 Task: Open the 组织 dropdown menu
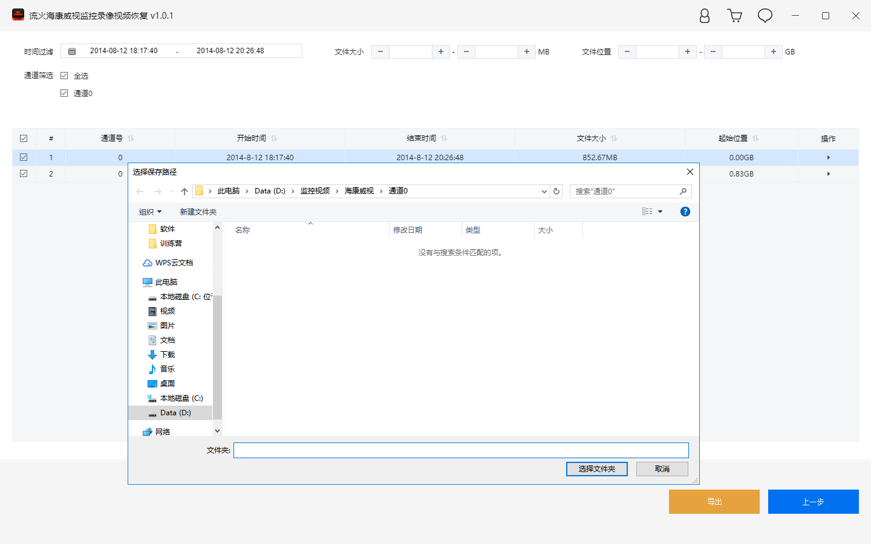pyautogui.click(x=150, y=212)
